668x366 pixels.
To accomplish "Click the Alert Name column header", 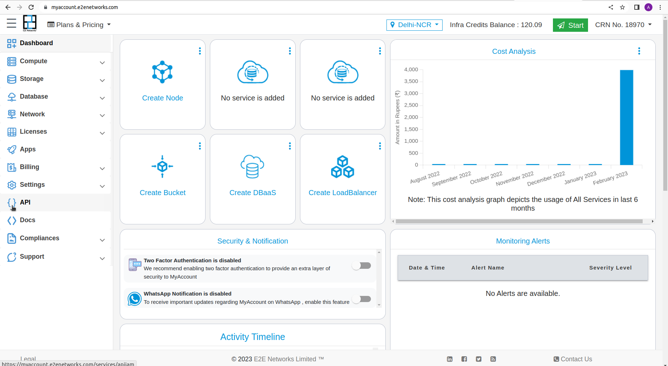I will point(488,268).
